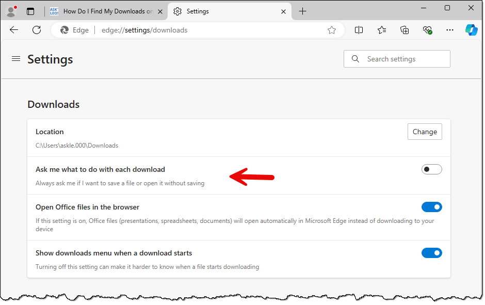The height and width of the screenshot is (305, 485).
Task: Expand the Settings hamburger menu
Action: [15, 59]
